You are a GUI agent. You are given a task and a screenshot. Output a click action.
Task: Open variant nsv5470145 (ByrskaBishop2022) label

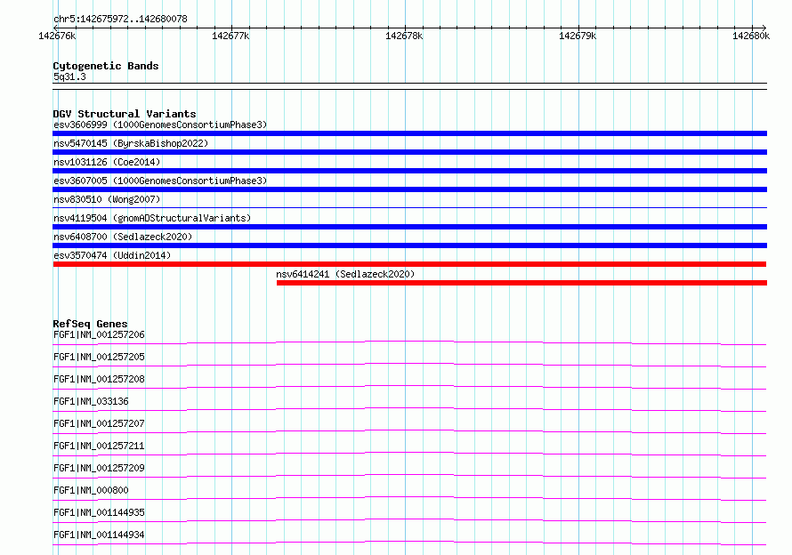[x=131, y=143]
